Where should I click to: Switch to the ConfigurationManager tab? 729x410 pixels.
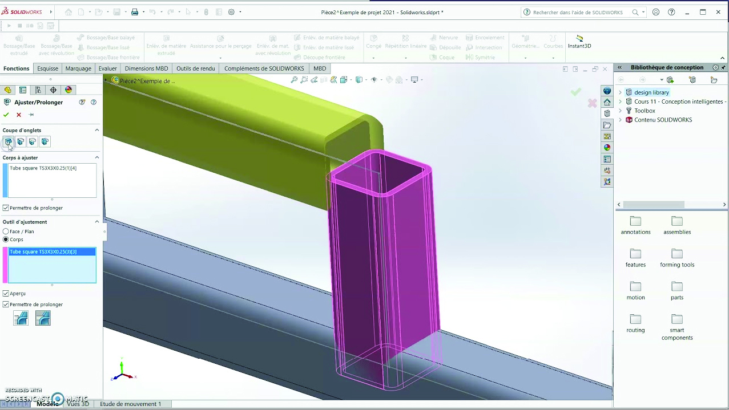pyautogui.click(x=37, y=90)
